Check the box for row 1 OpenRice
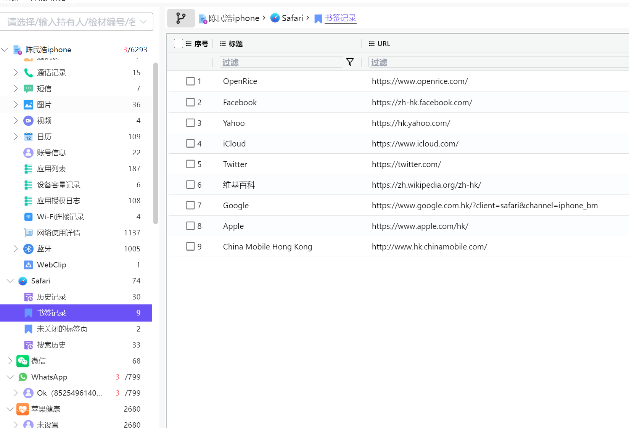 (190, 81)
